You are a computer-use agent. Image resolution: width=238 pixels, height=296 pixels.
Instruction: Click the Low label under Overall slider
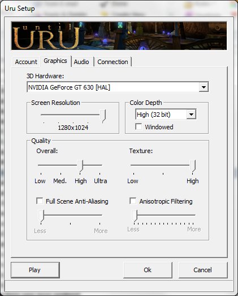(x=40, y=181)
